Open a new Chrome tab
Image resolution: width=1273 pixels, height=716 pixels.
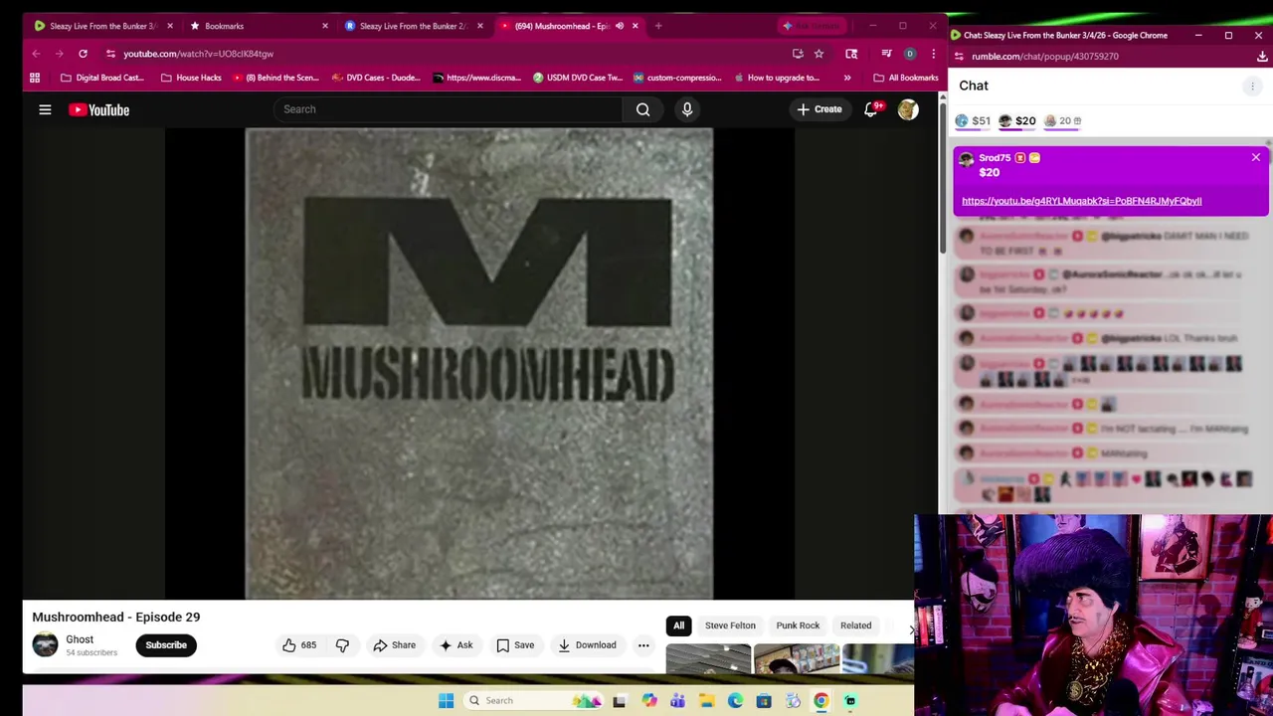click(658, 26)
